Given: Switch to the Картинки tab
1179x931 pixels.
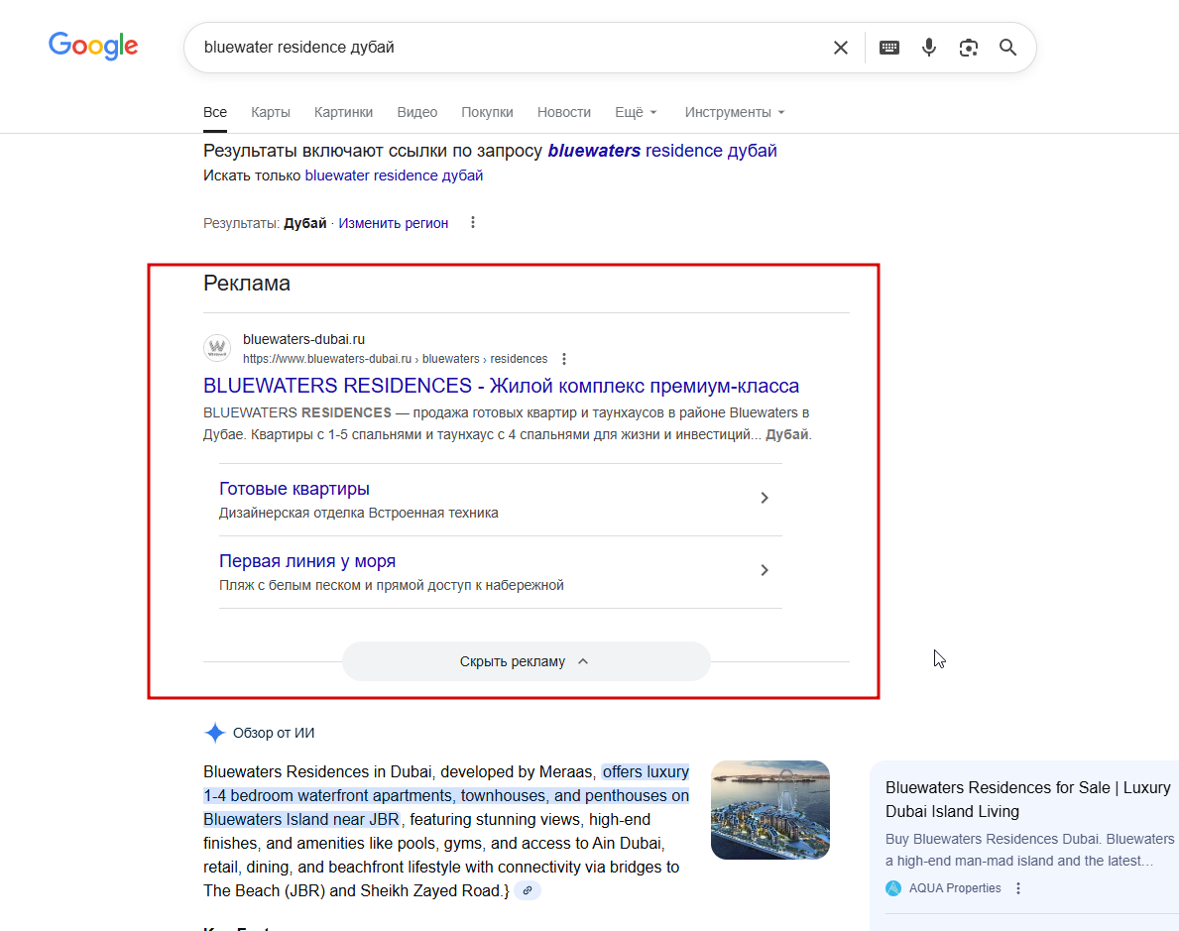Looking at the screenshot, I should point(344,112).
